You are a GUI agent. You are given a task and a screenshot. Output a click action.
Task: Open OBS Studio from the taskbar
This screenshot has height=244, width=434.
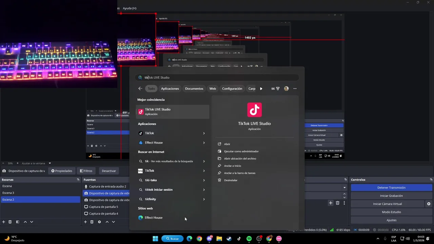tap(259, 239)
